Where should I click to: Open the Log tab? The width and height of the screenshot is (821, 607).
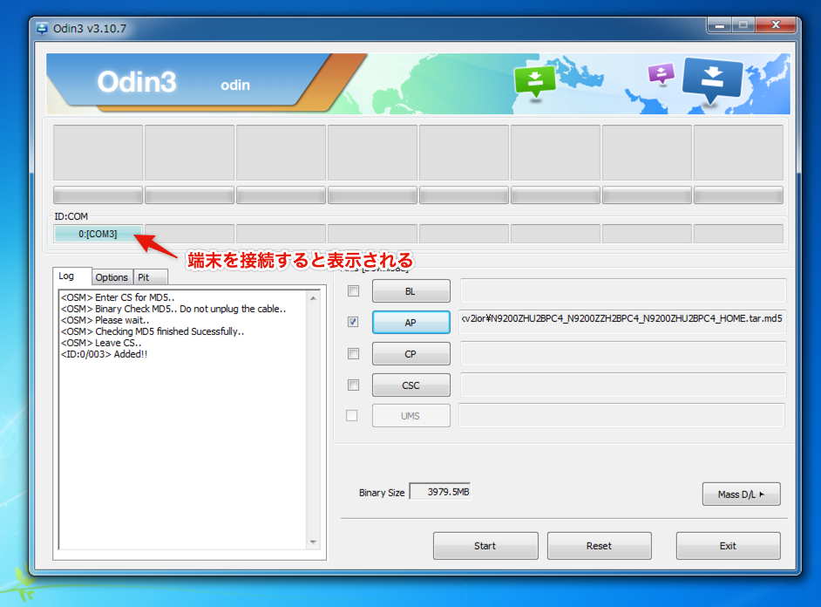[x=72, y=276]
